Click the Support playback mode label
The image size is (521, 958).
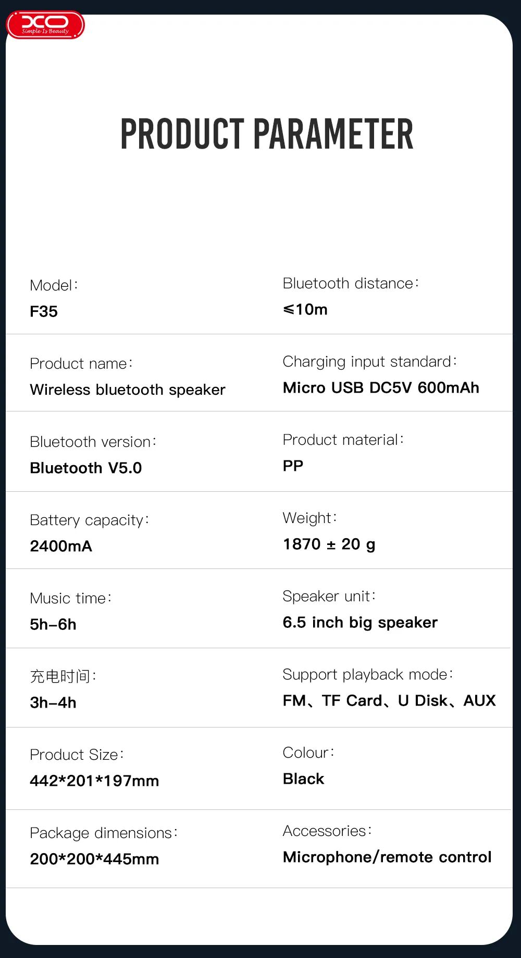pyautogui.click(x=368, y=674)
